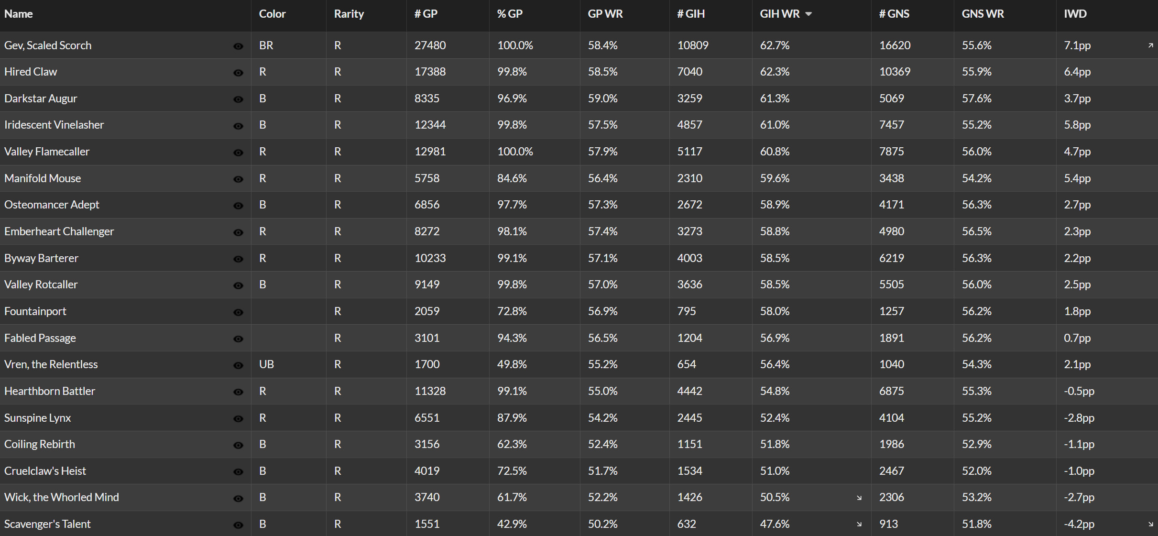Sort table by IWD column header
The image size is (1158, 536).
tap(1075, 14)
